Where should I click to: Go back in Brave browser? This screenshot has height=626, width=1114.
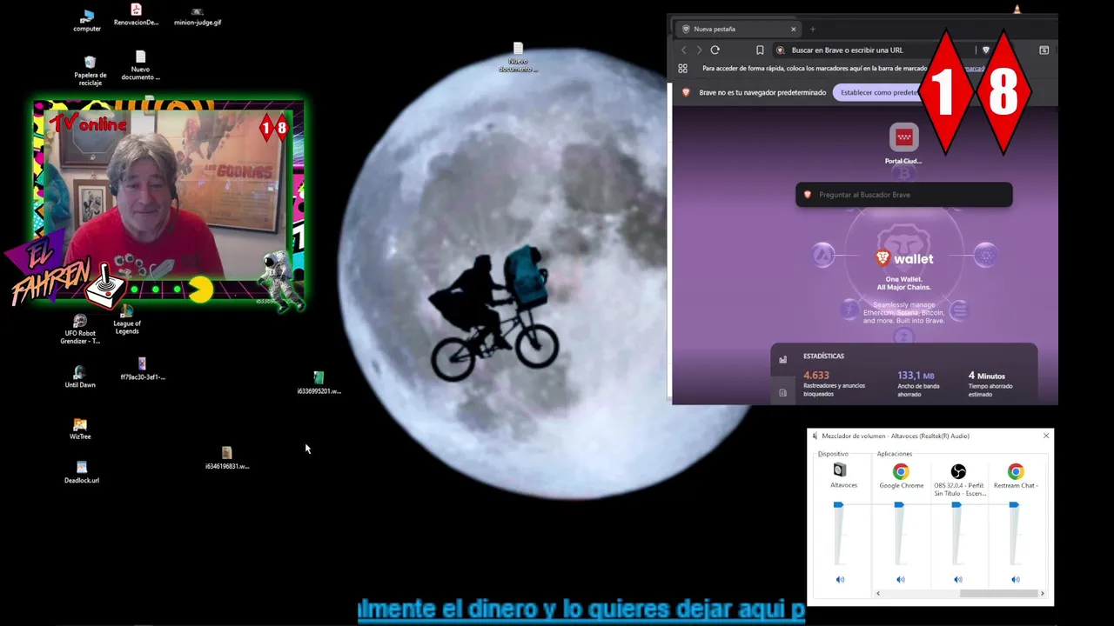pyautogui.click(x=684, y=50)
